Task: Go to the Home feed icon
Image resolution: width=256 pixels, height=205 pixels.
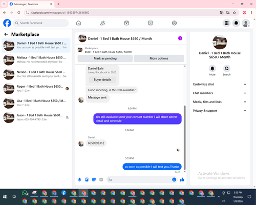Action: [78, 23]
